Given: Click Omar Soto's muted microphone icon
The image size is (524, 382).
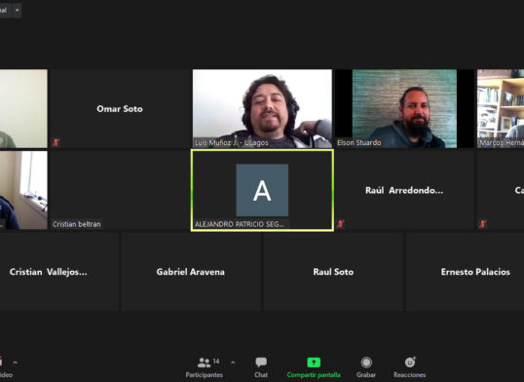Looking at the screenshot, I should 56,143.
